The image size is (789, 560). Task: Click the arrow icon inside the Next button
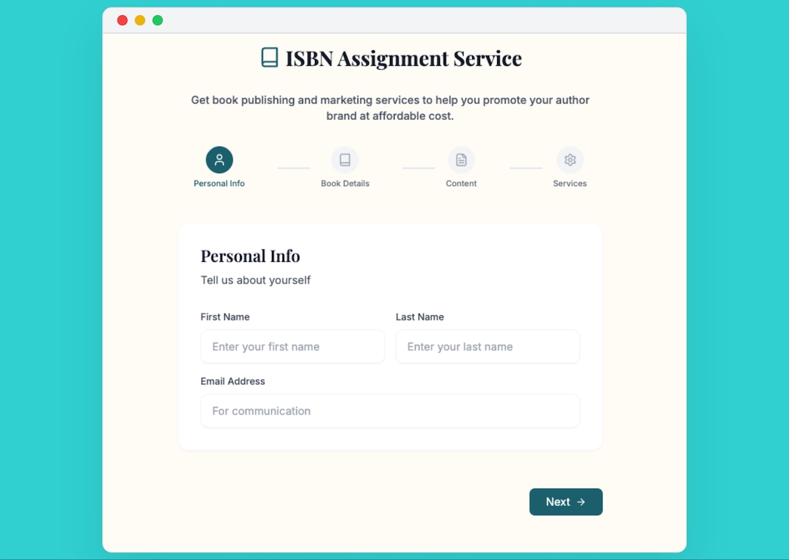(x=581, y=502)
